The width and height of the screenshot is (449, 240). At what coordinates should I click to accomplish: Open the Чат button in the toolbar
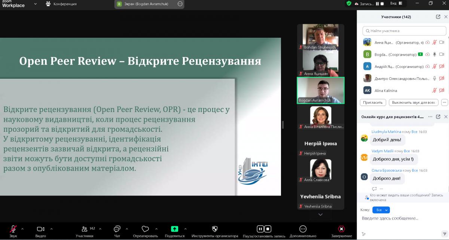[x=117, y=231]
